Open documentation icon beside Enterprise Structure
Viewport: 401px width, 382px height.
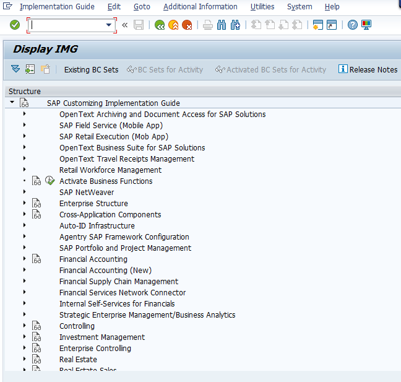(37, 203)
